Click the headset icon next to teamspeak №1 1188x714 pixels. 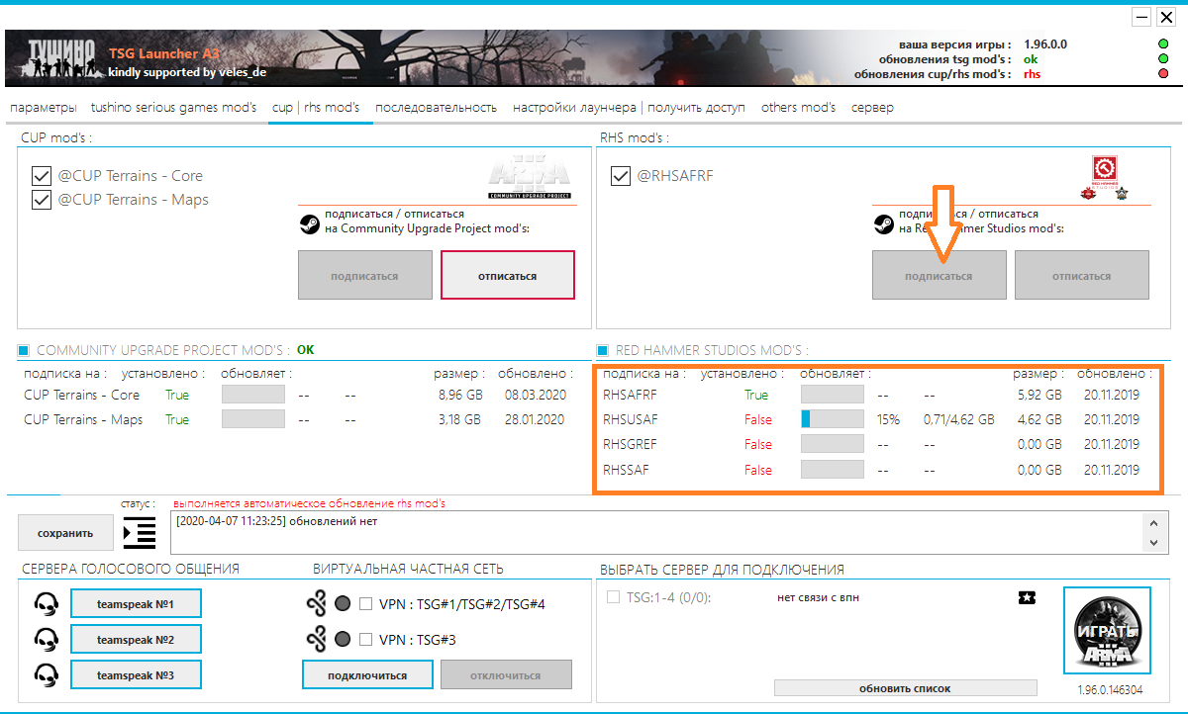pyautogui.click(x=45, y=603)
